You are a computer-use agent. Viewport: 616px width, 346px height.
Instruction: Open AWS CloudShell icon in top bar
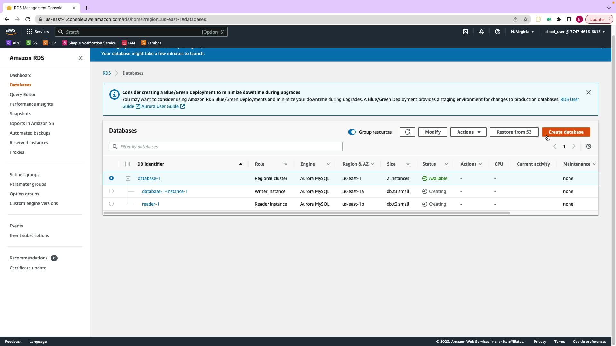point(466,32)
